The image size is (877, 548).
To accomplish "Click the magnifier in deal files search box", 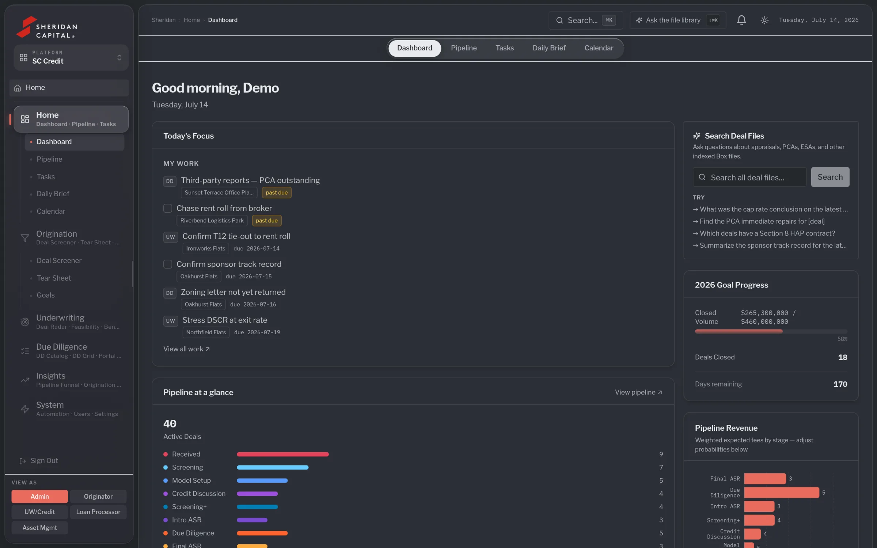I will point(702,177).
